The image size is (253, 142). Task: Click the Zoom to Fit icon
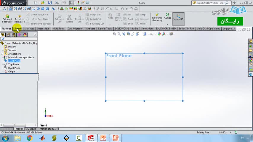click(x=115, y=34)
